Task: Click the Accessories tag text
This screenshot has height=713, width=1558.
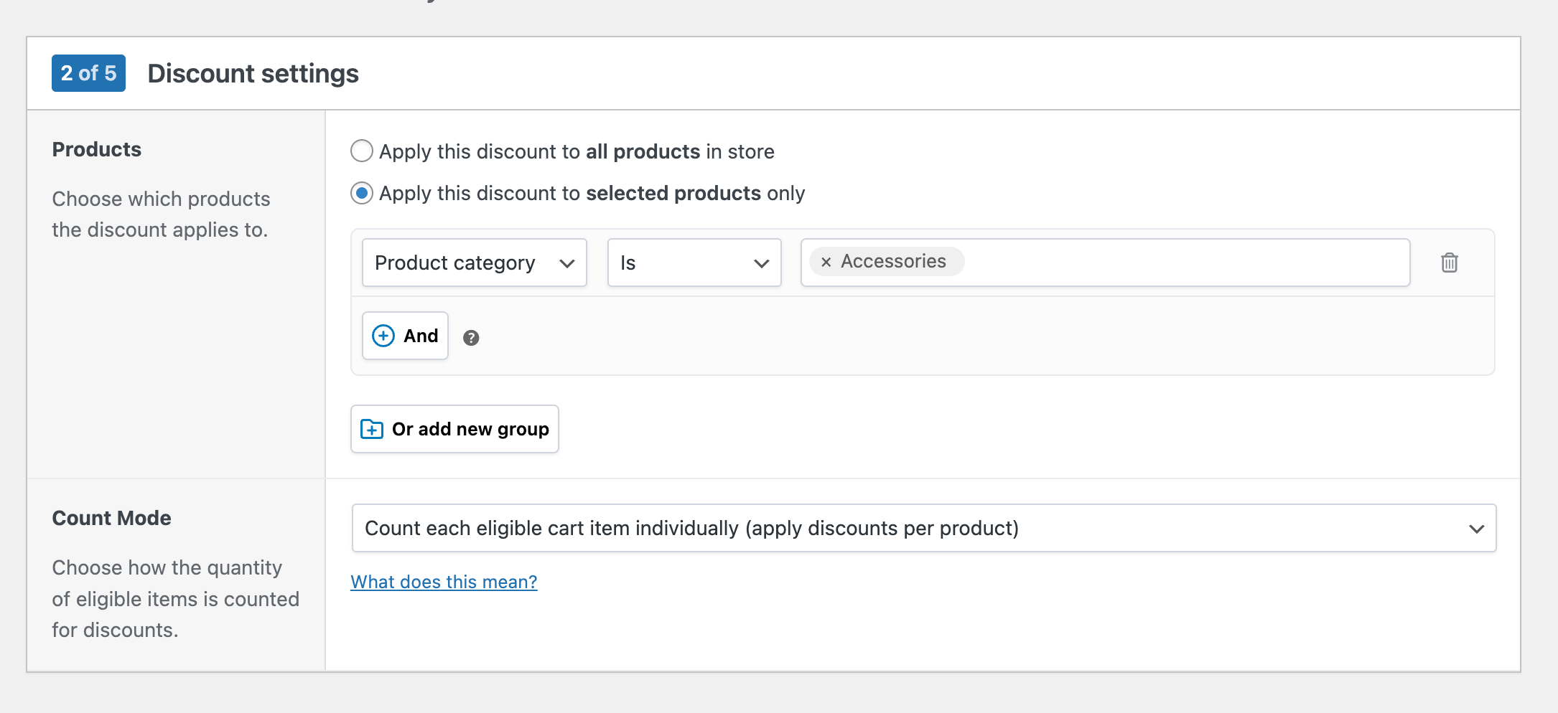Action: (893, 261)
